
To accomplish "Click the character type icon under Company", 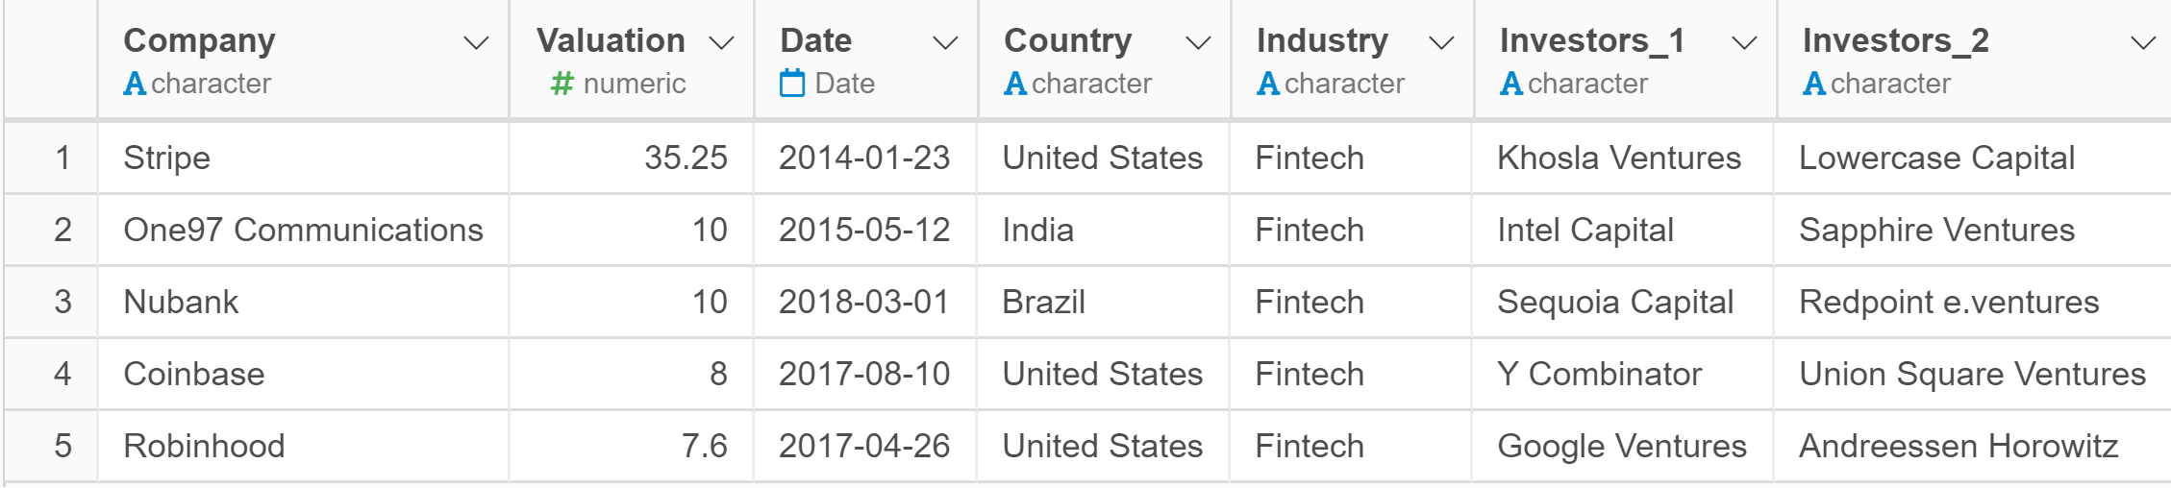I will coord(135,85).
